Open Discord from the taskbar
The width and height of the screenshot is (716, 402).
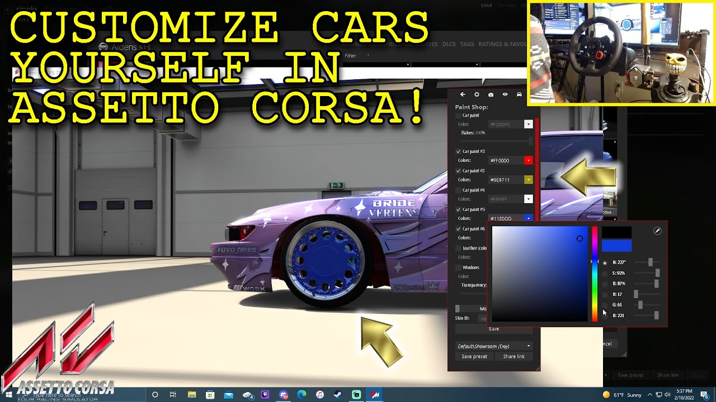coord(284,395)
